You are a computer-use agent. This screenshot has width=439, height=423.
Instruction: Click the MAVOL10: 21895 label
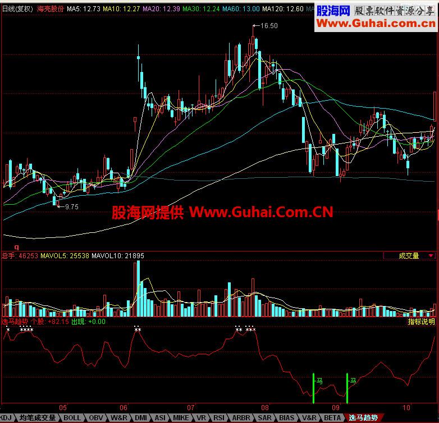pos(118,255)
